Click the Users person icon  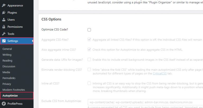[x=4, y=19]
